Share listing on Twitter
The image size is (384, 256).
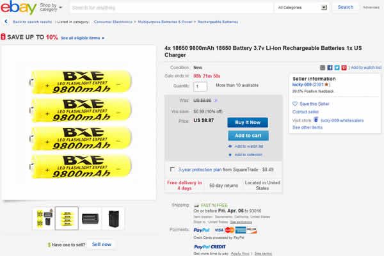337,68
